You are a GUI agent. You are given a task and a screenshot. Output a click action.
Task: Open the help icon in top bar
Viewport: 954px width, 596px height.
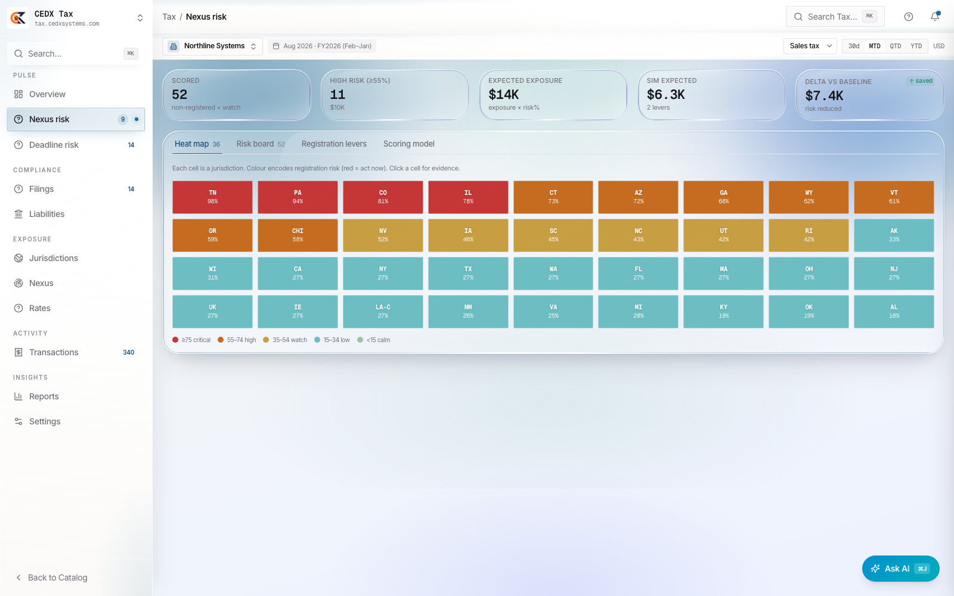(x=909, y=17)
